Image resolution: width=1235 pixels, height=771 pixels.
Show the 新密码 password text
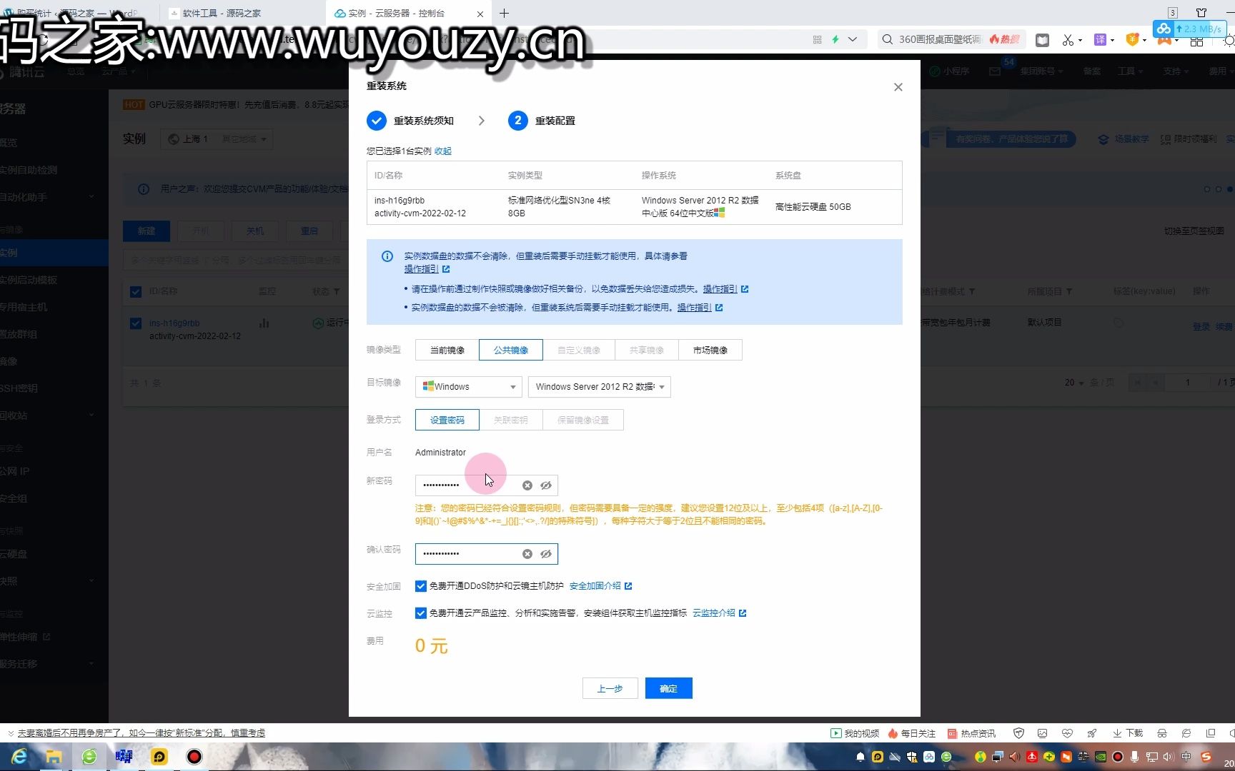pyautogui.click(x=546, y=485)
